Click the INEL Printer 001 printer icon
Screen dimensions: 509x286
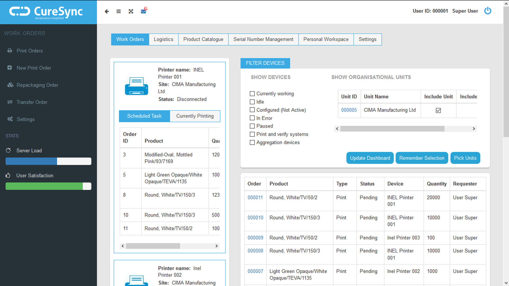pyautogui.click(x=136, y=86)
